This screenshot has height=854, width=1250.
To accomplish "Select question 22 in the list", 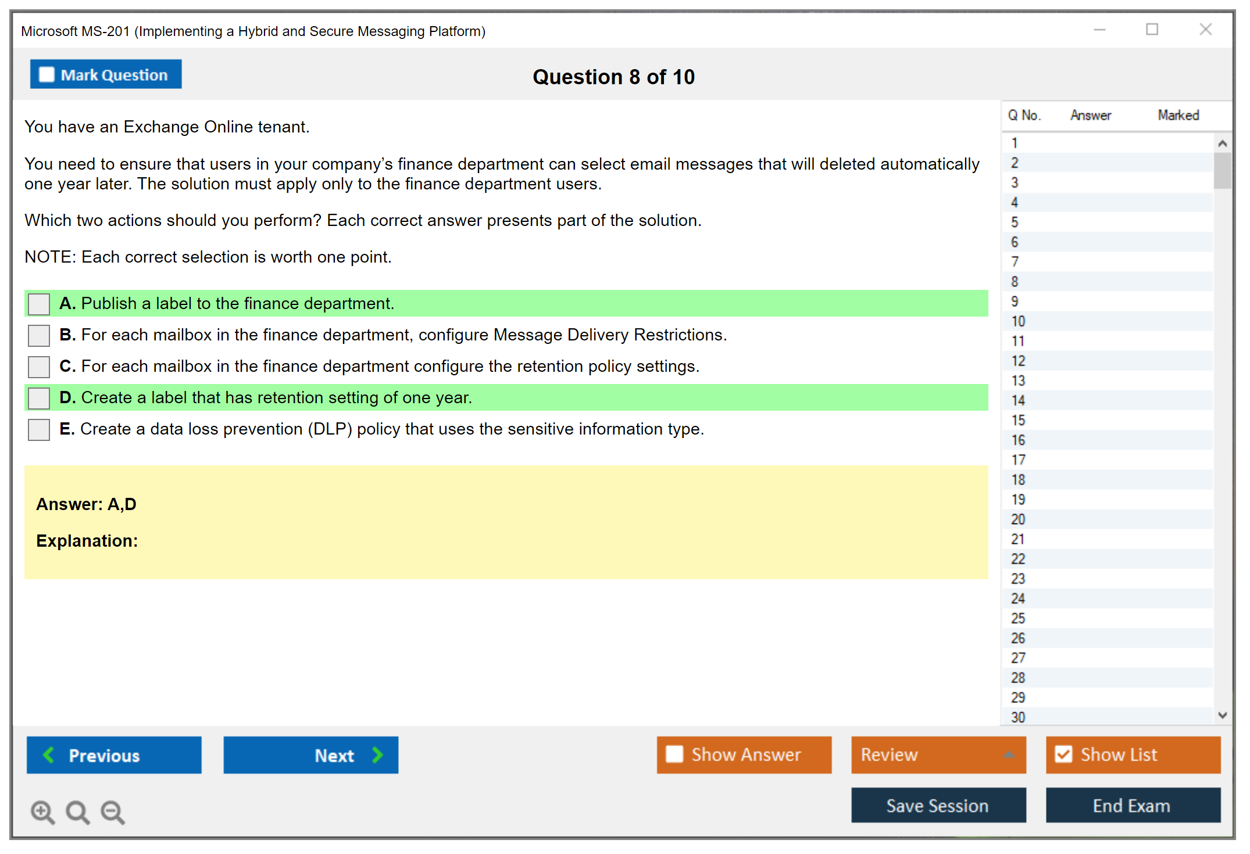I will point(1018,559).
